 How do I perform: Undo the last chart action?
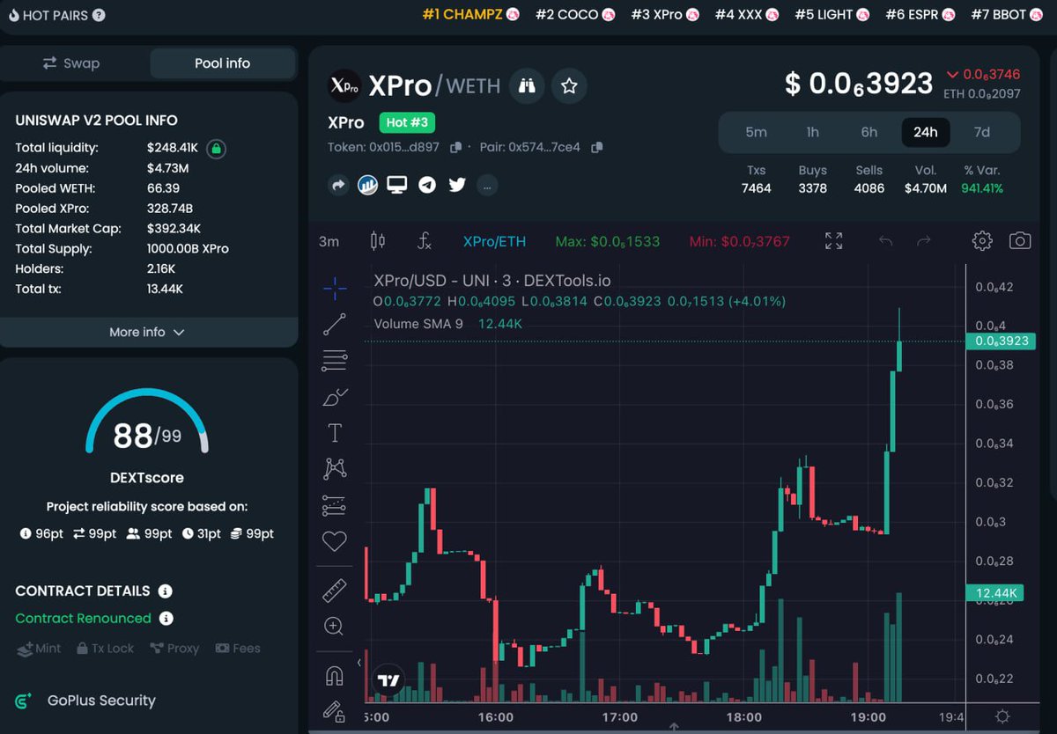[x=886, y=241]
